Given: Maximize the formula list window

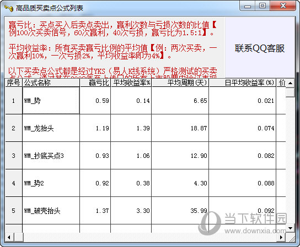Looking at the screenshot, I should pyautogui.click(x=262, y=6).
